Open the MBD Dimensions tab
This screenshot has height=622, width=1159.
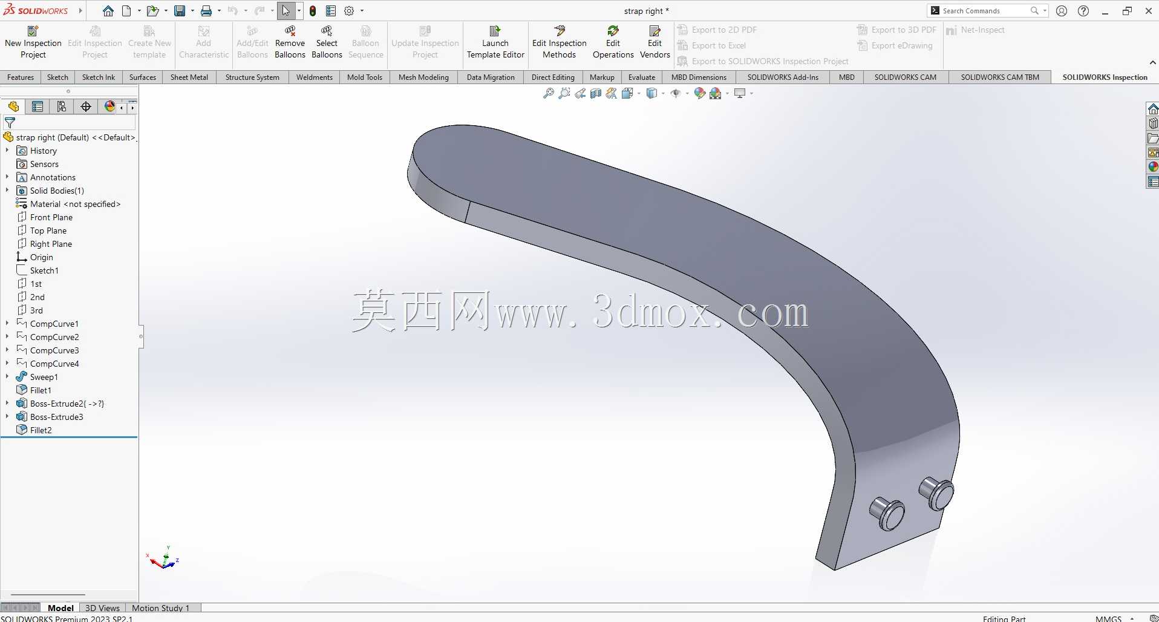tap(699, 77)
